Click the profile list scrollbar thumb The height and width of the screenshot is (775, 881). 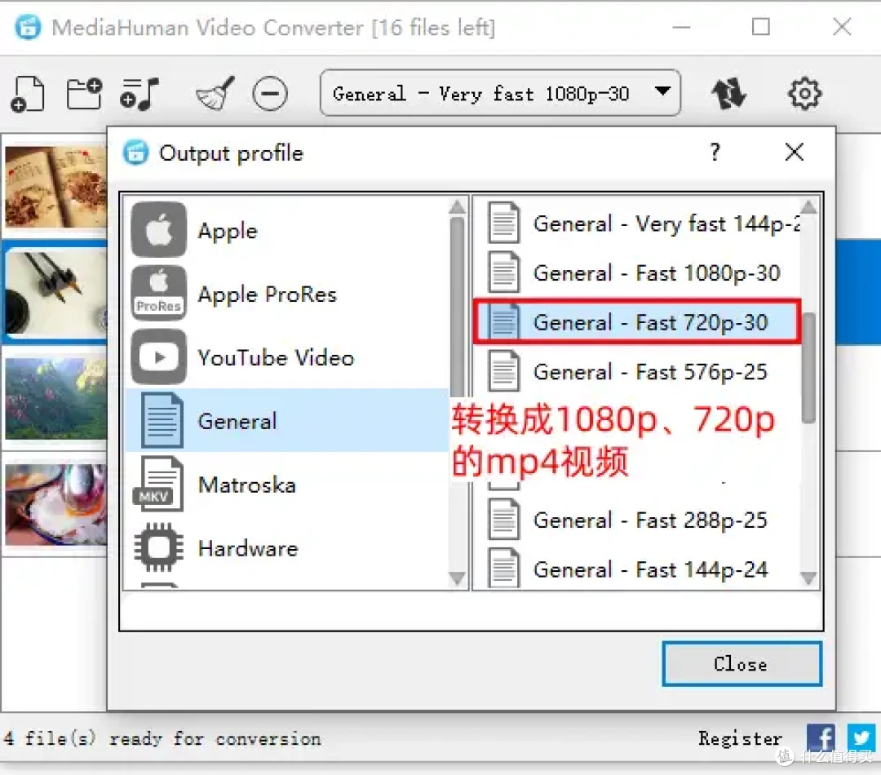pyautogui.click(x=808, y=368)
